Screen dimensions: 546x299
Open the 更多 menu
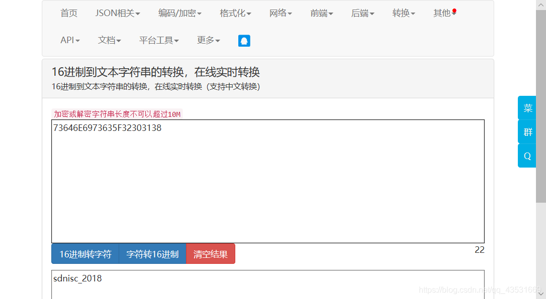pyautogui.click(x=208, y=40)
